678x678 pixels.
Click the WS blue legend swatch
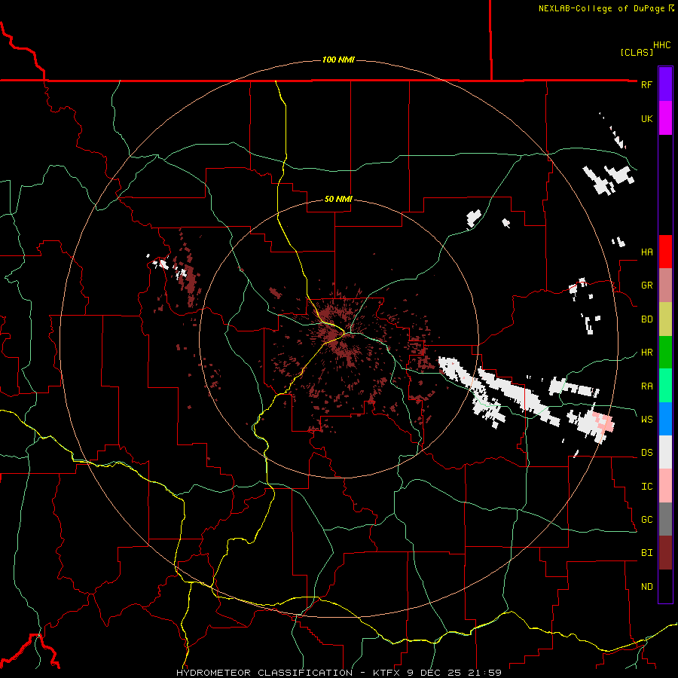(665, 419)
